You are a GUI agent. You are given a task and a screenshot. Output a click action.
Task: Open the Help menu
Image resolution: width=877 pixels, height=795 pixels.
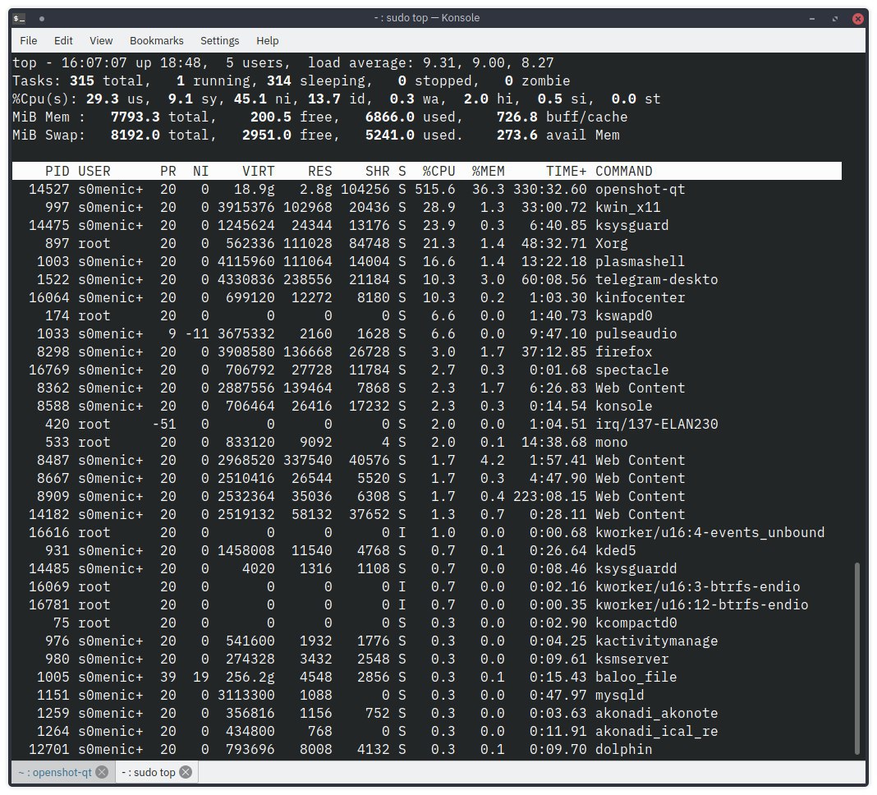[x=268, y=41]
